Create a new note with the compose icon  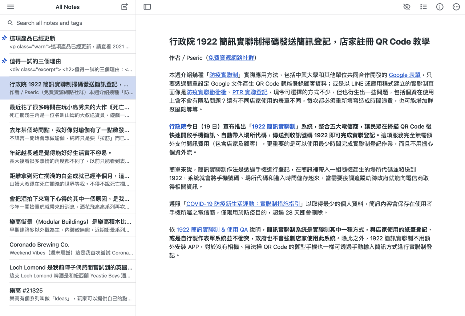tap(125, 7)
